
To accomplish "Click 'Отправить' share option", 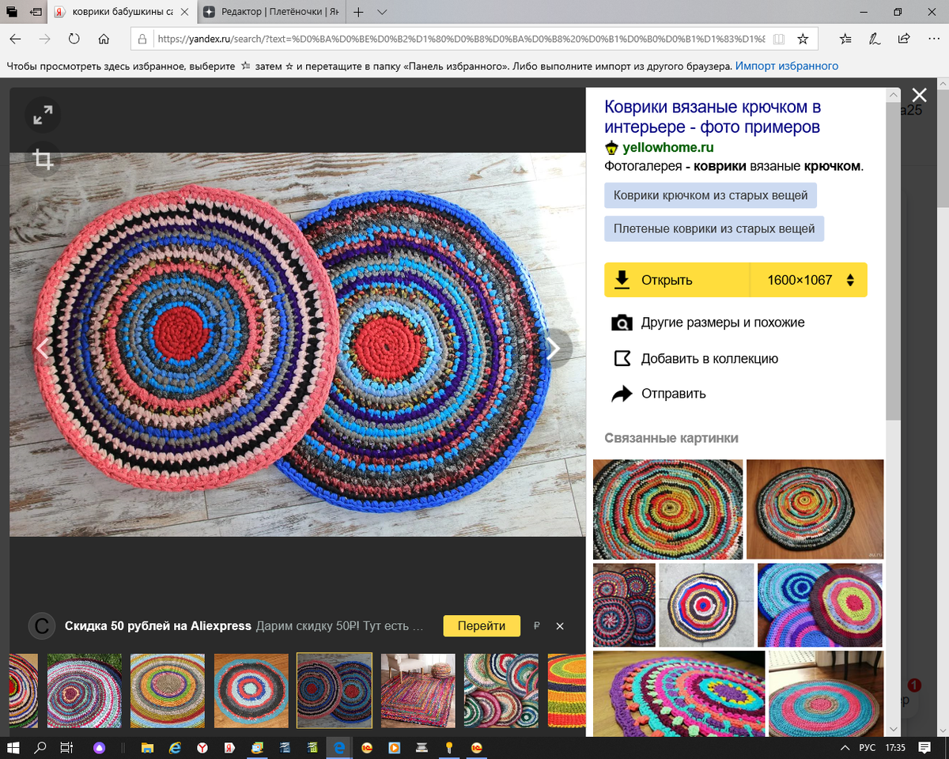I will [x=674, y=394].
